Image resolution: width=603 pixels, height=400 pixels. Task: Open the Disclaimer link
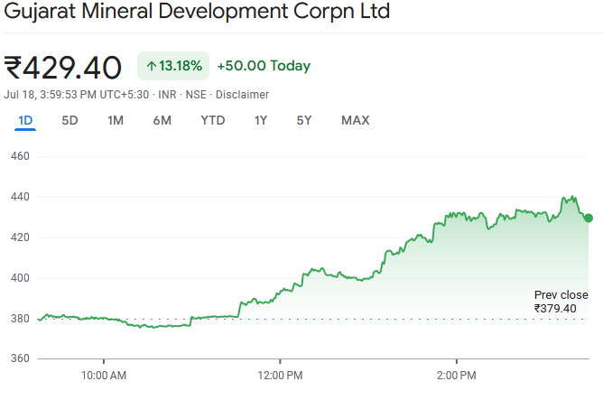click(242, 95)
